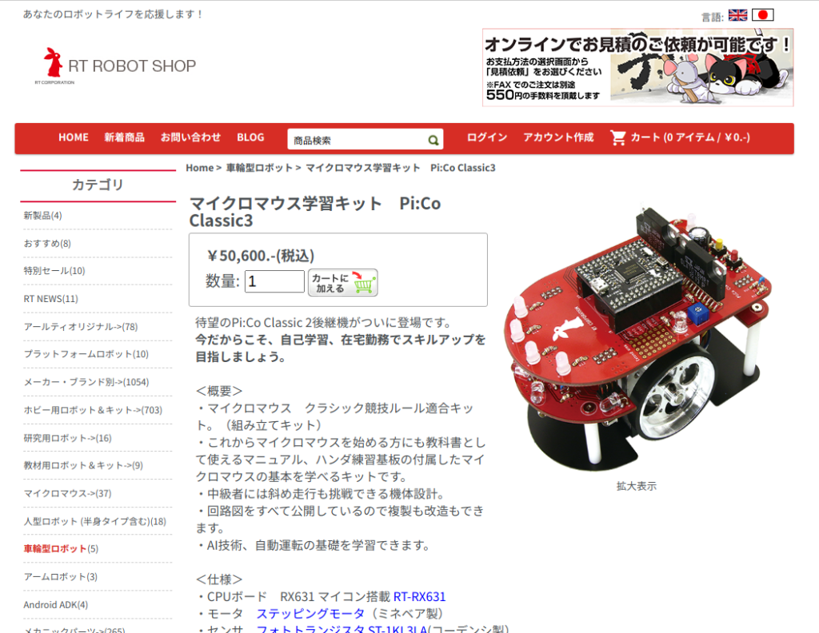Expand category マイクロマウス->(37)
The width and height of the screenshot is (819, 633).
67,493
